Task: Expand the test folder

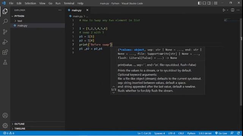Action: [38, 21]
